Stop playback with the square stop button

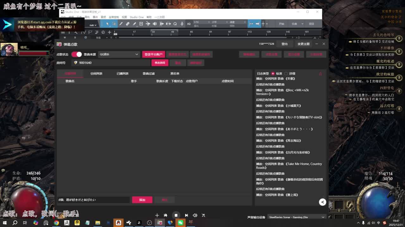click(176, 215)
